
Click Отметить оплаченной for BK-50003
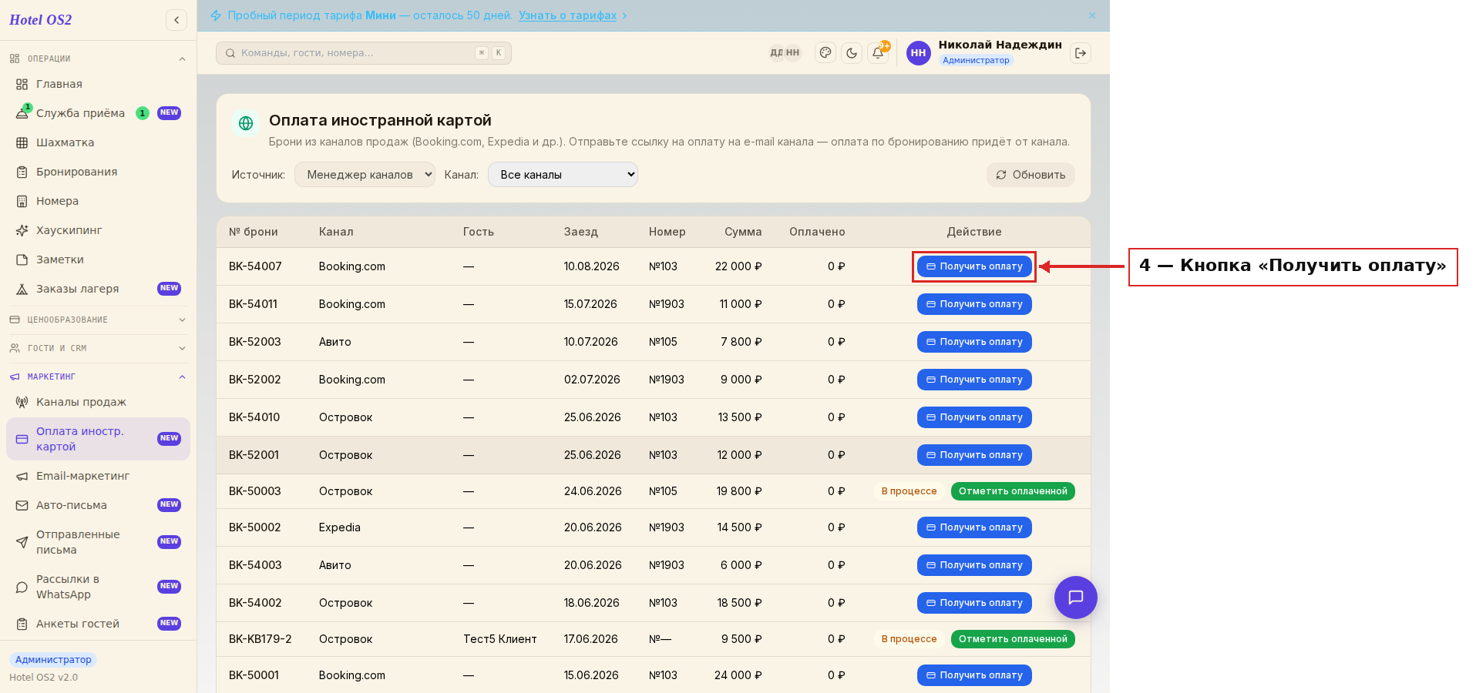click(x=1013, y=491)
